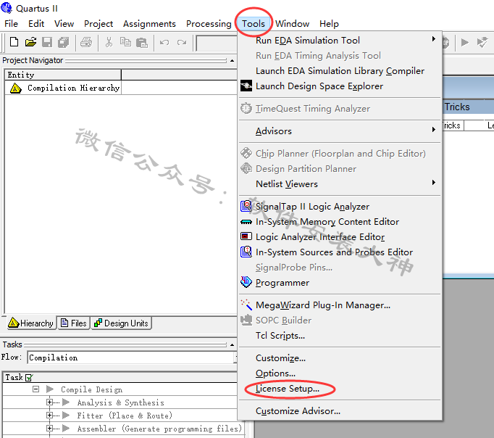Collapse the Compile Design task tree
The width and height of the screenshot is (494, 438).
point(36,389)
